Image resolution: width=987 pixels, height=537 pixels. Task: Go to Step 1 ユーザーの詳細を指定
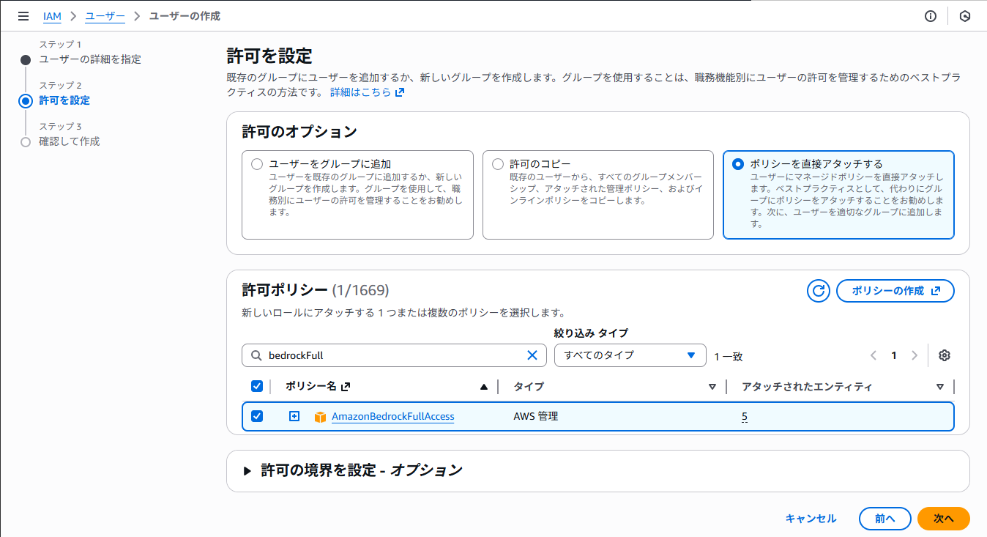click(90, 59)
